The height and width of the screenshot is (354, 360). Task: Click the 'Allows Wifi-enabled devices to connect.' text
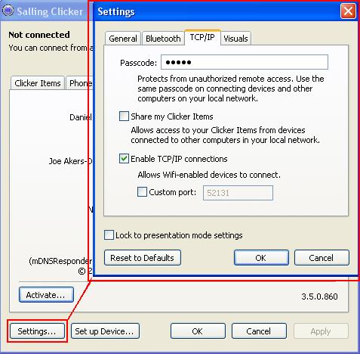point(209,175)
